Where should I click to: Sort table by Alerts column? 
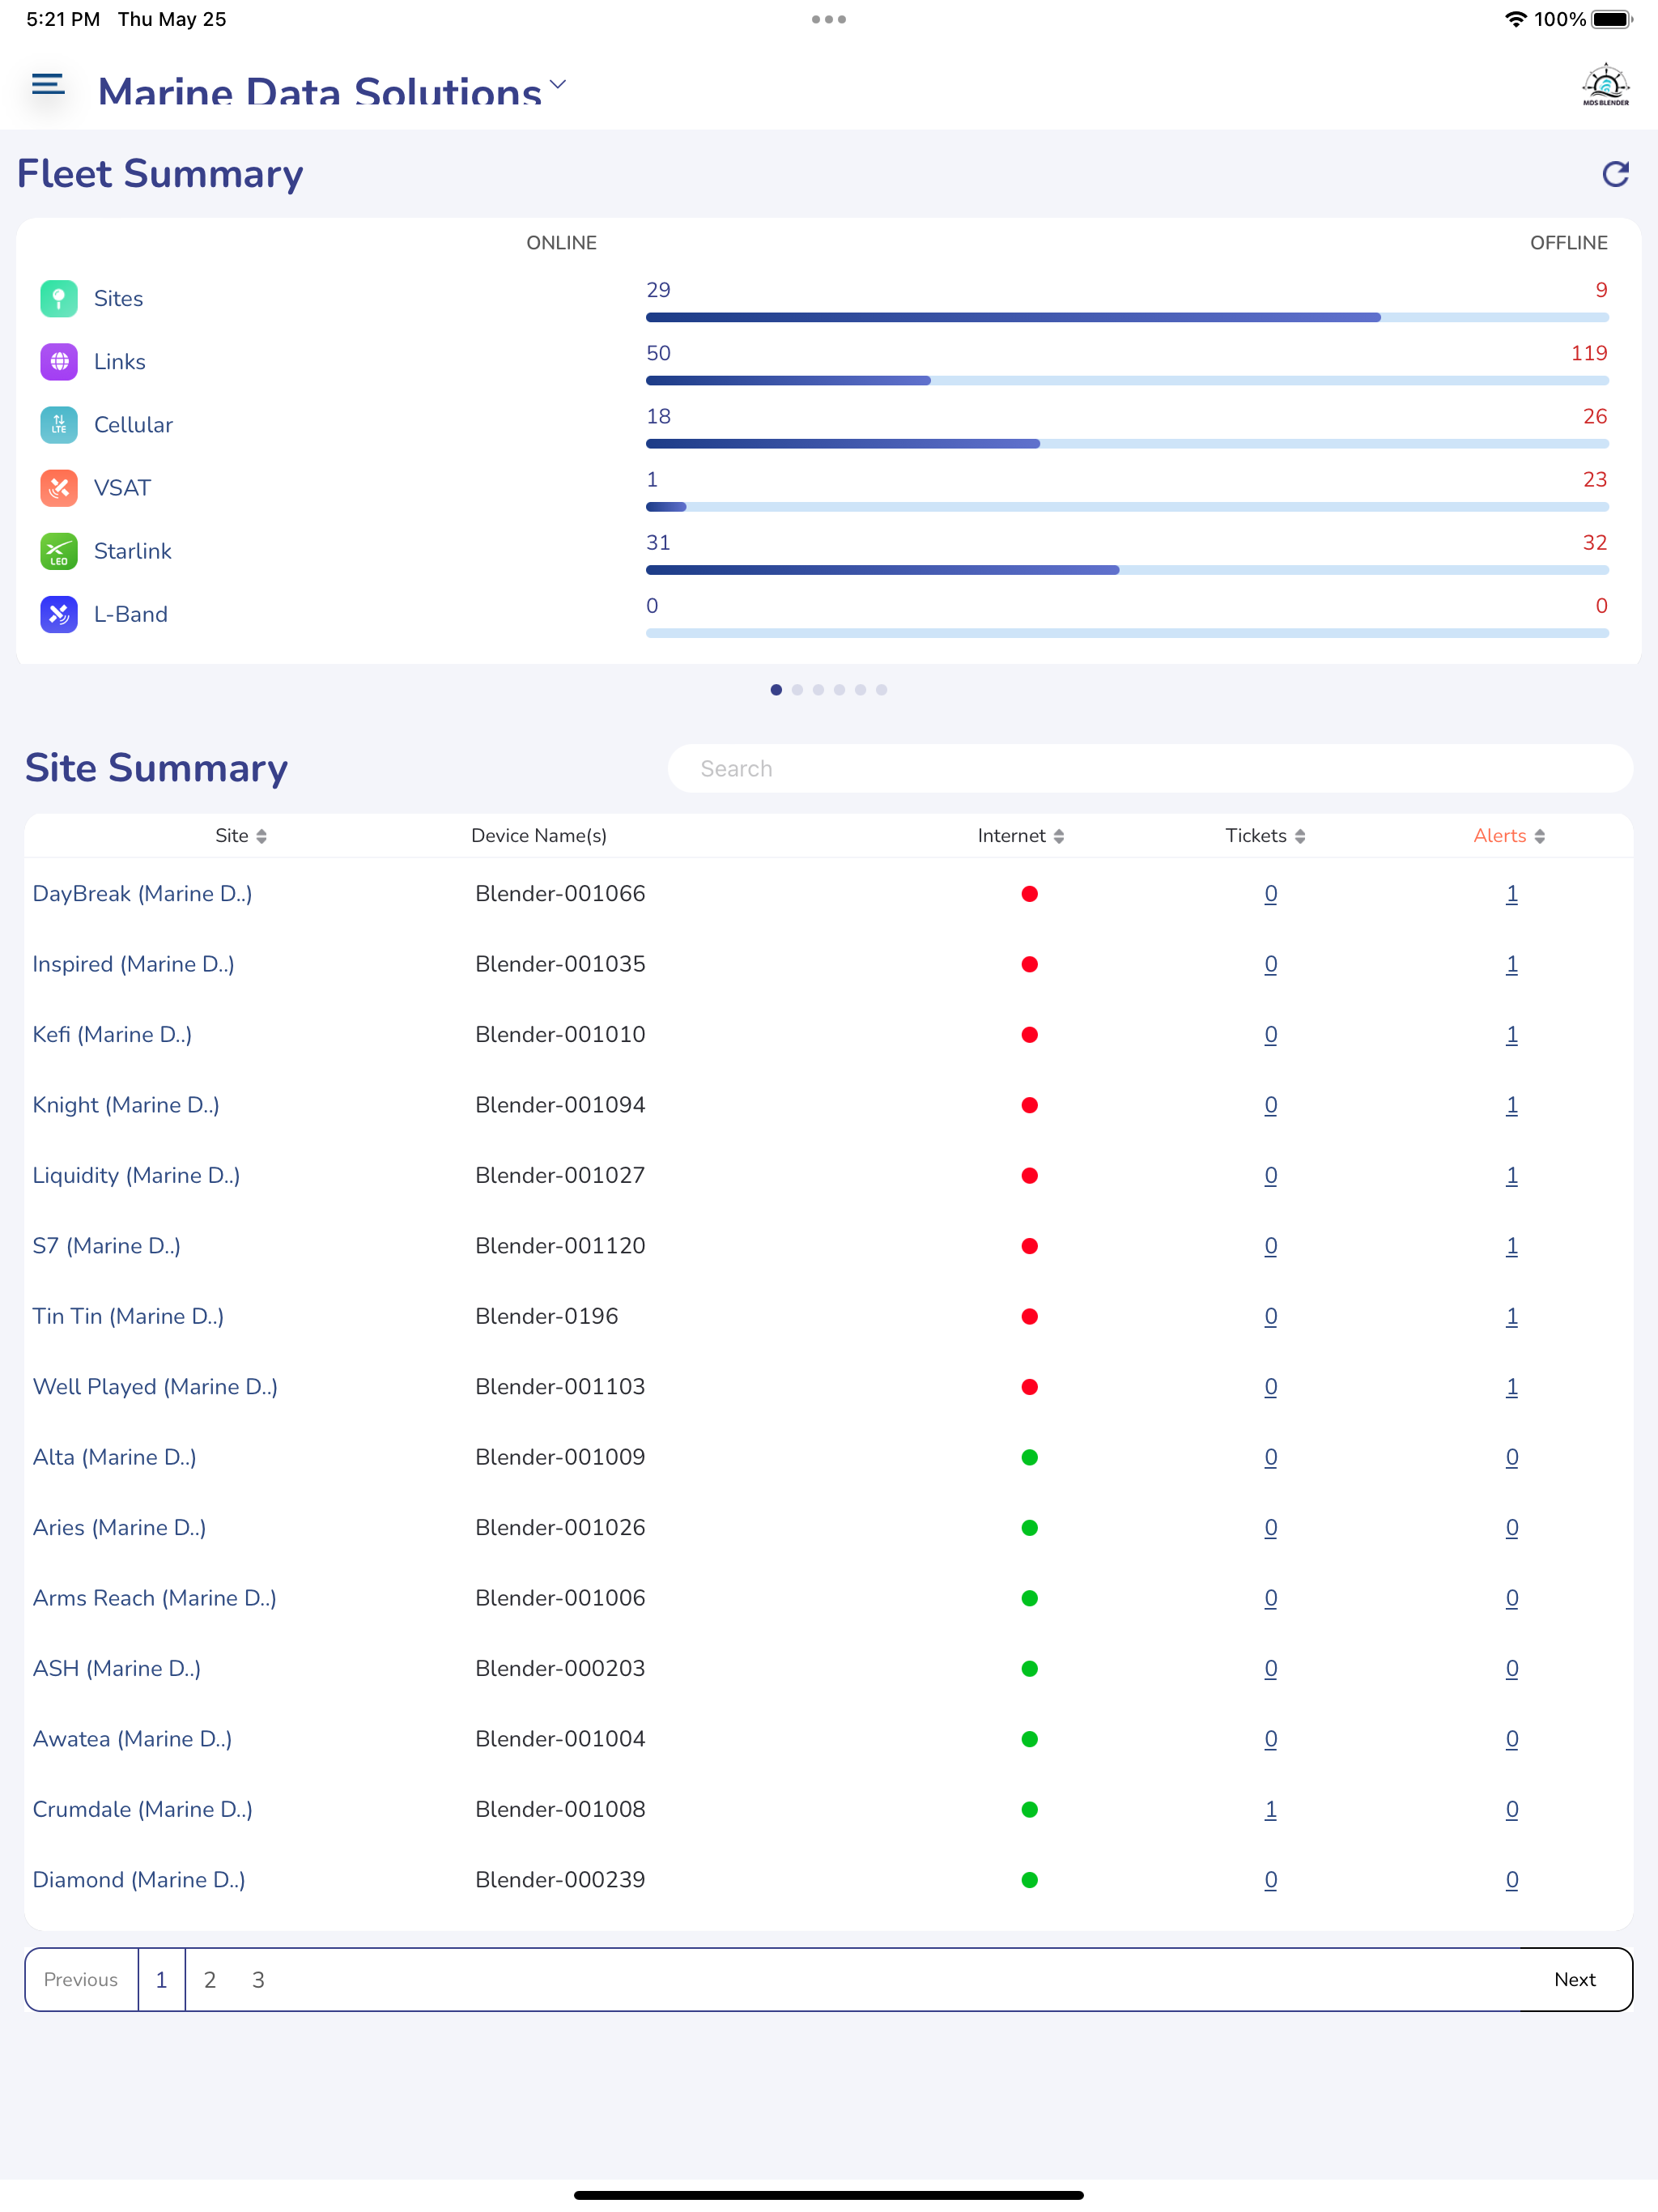tap(1509, 835)
